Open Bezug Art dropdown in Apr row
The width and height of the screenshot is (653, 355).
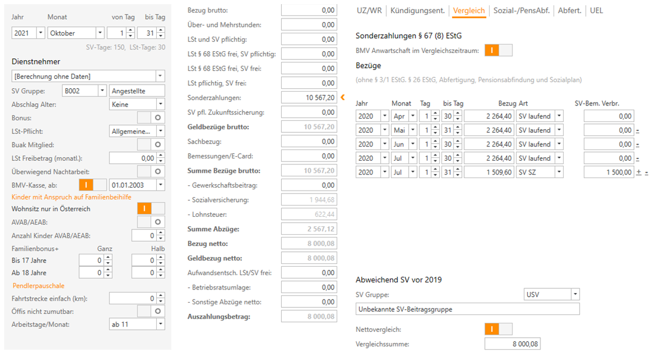point(559,116)
